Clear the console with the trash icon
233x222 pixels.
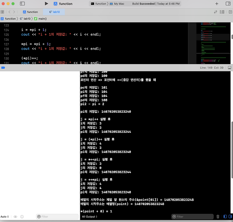tap(218, 216)
